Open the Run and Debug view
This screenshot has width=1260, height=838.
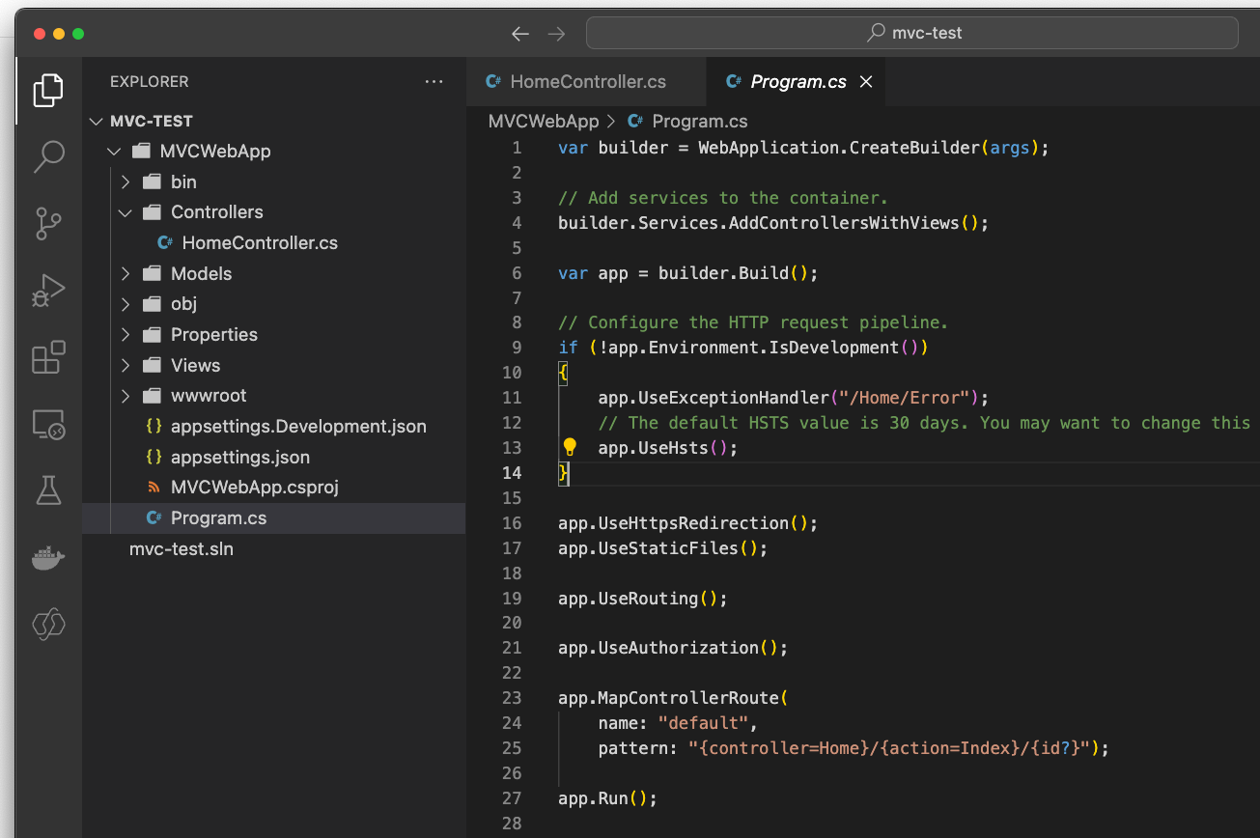48,290
